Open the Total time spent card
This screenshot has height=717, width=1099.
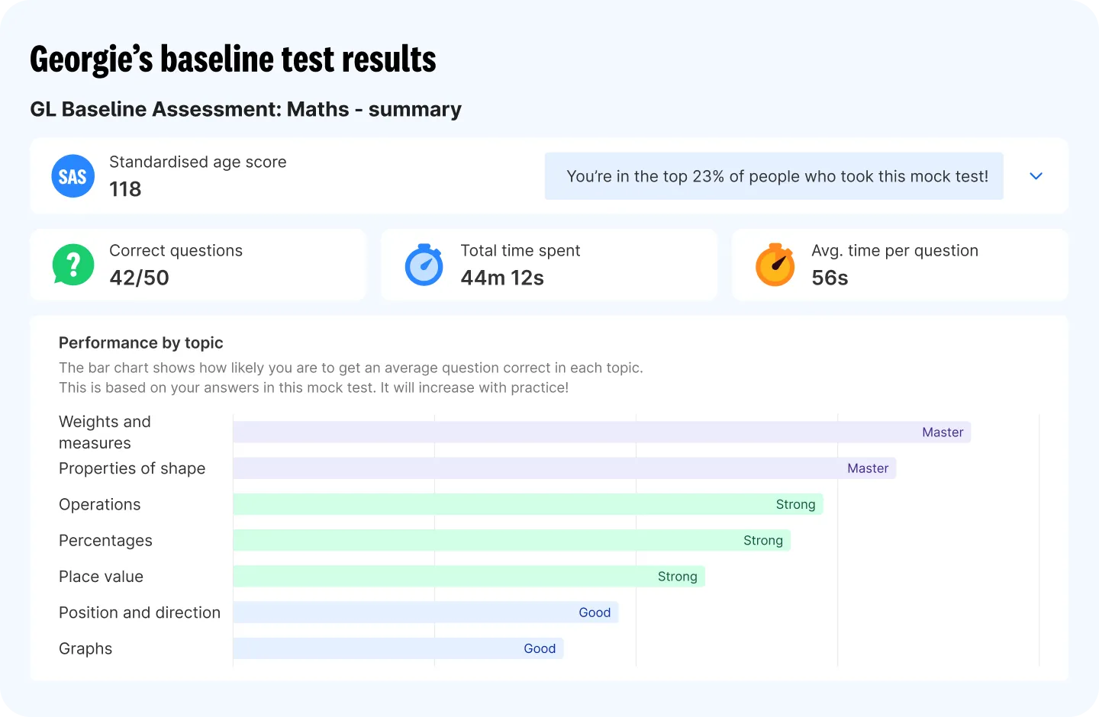pyautogui.click(x=549, y=265)
